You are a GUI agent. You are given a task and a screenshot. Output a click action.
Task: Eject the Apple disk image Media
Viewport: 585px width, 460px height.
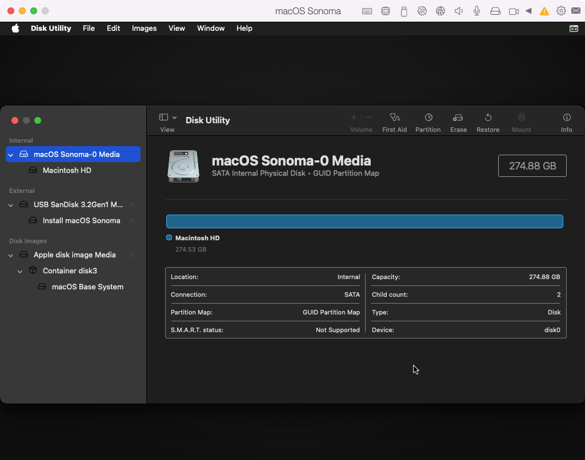point(132,255)
